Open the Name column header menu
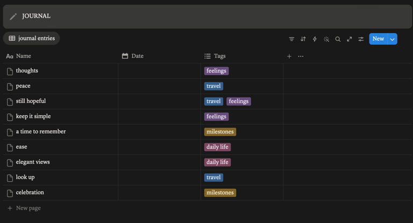This screenshot has width=413, height=223. [x=61, y=56]
